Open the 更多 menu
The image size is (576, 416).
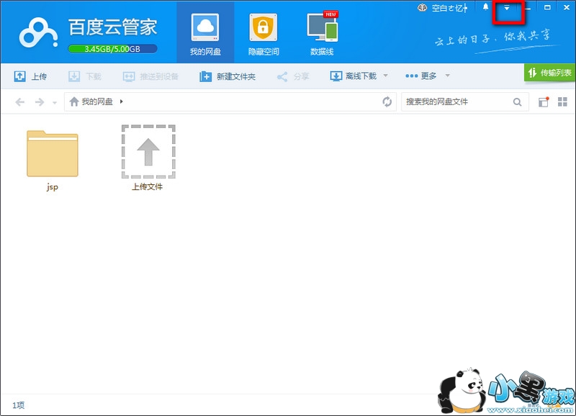point(421,76)
